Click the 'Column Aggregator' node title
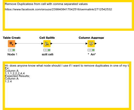Screen dimensions: 134x110 click(x=91, y=38)
